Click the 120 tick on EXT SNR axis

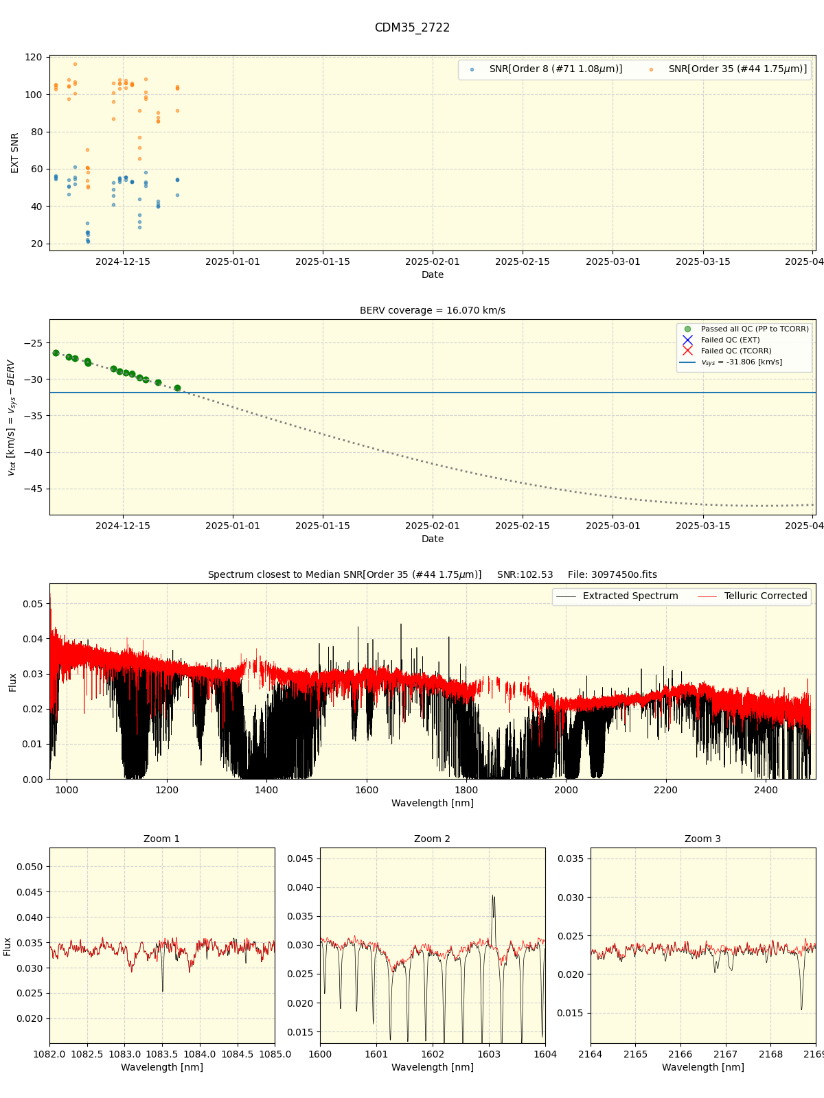click(x=34, y=57)
